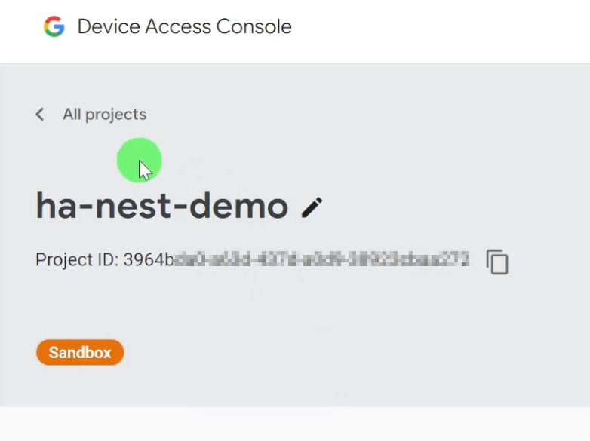This screenshot has width=590, height=441.
Task: Copy the Project ID with the clipboard icon
Action: click(497, 262)
